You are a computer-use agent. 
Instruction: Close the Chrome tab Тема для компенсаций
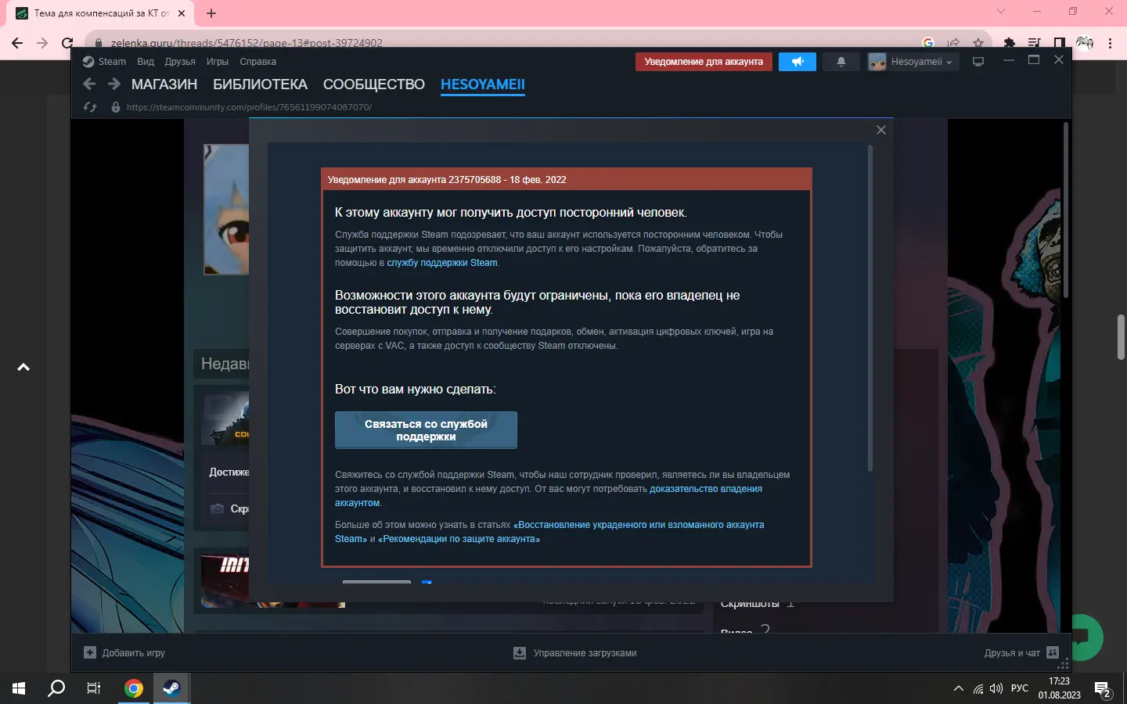(x=182, y=13)
